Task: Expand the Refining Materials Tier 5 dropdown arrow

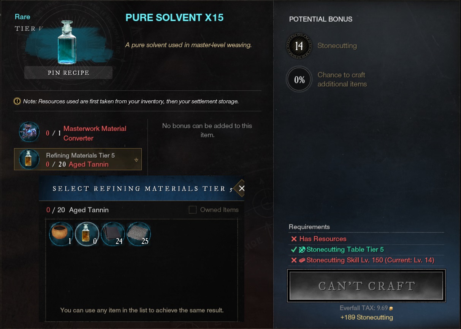Action: pos(136,160)
